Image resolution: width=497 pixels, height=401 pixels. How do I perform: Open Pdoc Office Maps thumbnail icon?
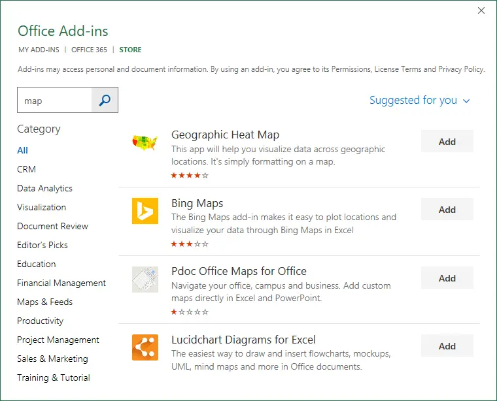pos(145,280)
